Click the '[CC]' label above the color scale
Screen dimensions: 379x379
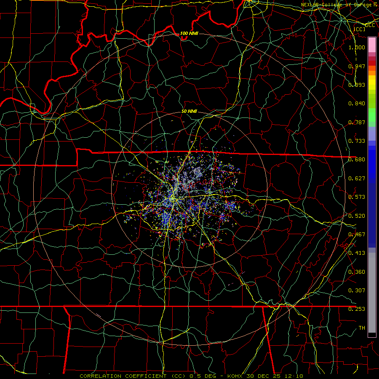point(359,29)
